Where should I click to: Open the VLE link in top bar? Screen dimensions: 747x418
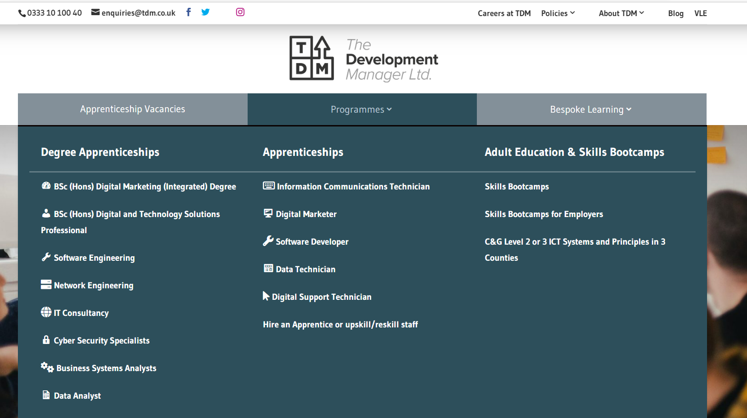[x=701, y=13]
